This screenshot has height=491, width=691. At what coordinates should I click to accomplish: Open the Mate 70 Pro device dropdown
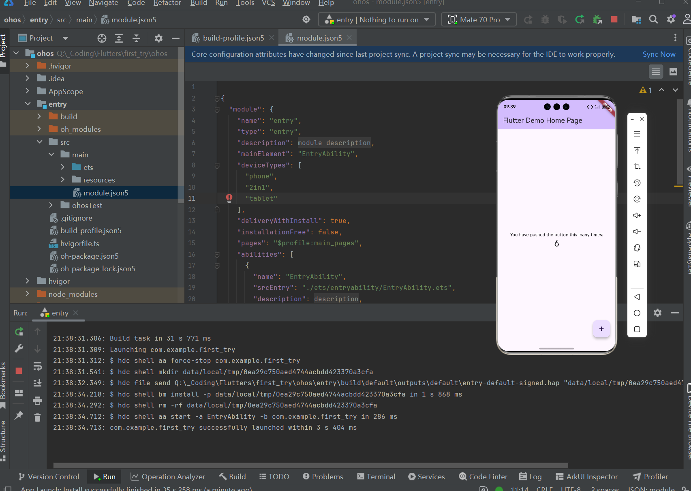point(479,19)
